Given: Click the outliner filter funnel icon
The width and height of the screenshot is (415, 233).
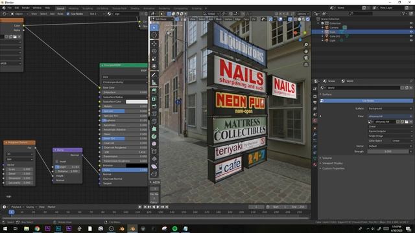Looking at the screenshot, I should click(404, 13).
